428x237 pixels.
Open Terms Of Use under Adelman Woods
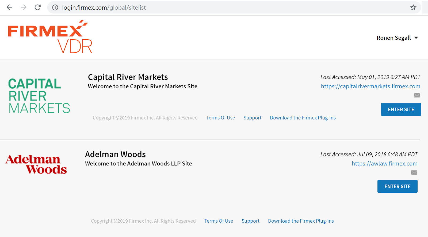click(x=219, y=221)
